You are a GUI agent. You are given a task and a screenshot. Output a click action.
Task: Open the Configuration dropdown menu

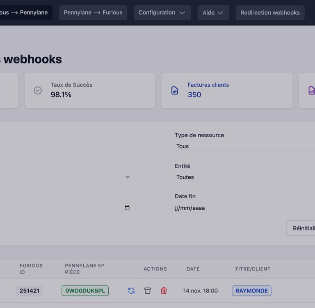click(162, 12)
